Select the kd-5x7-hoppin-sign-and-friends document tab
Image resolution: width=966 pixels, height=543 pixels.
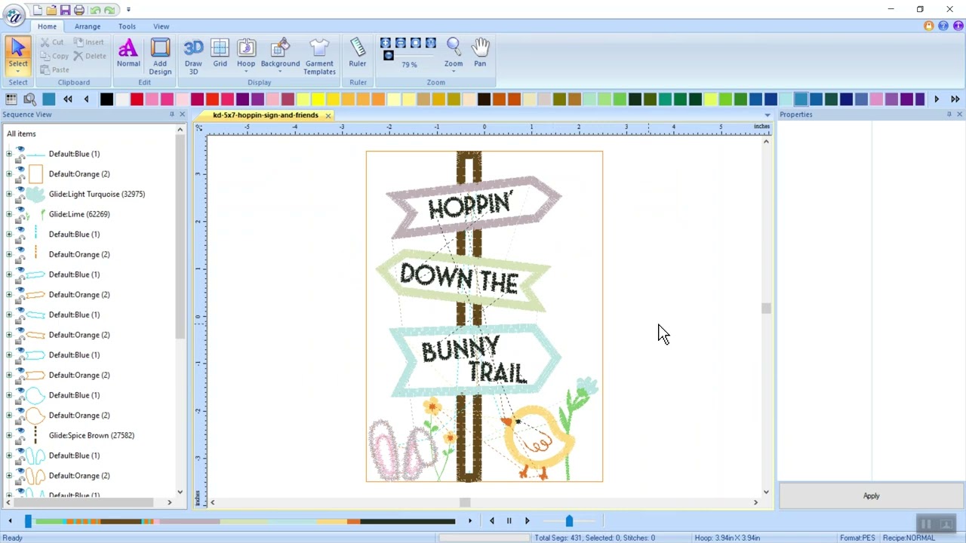pos(266,115)
